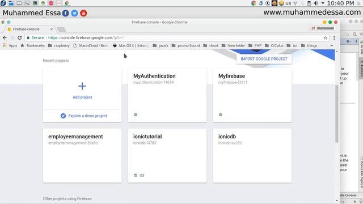Click the address bar URL

[x=86, y=38]
